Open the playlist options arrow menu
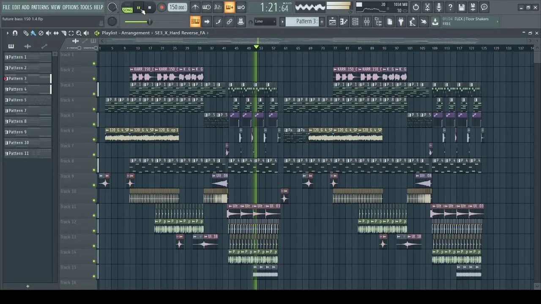 tap(7, 33)
